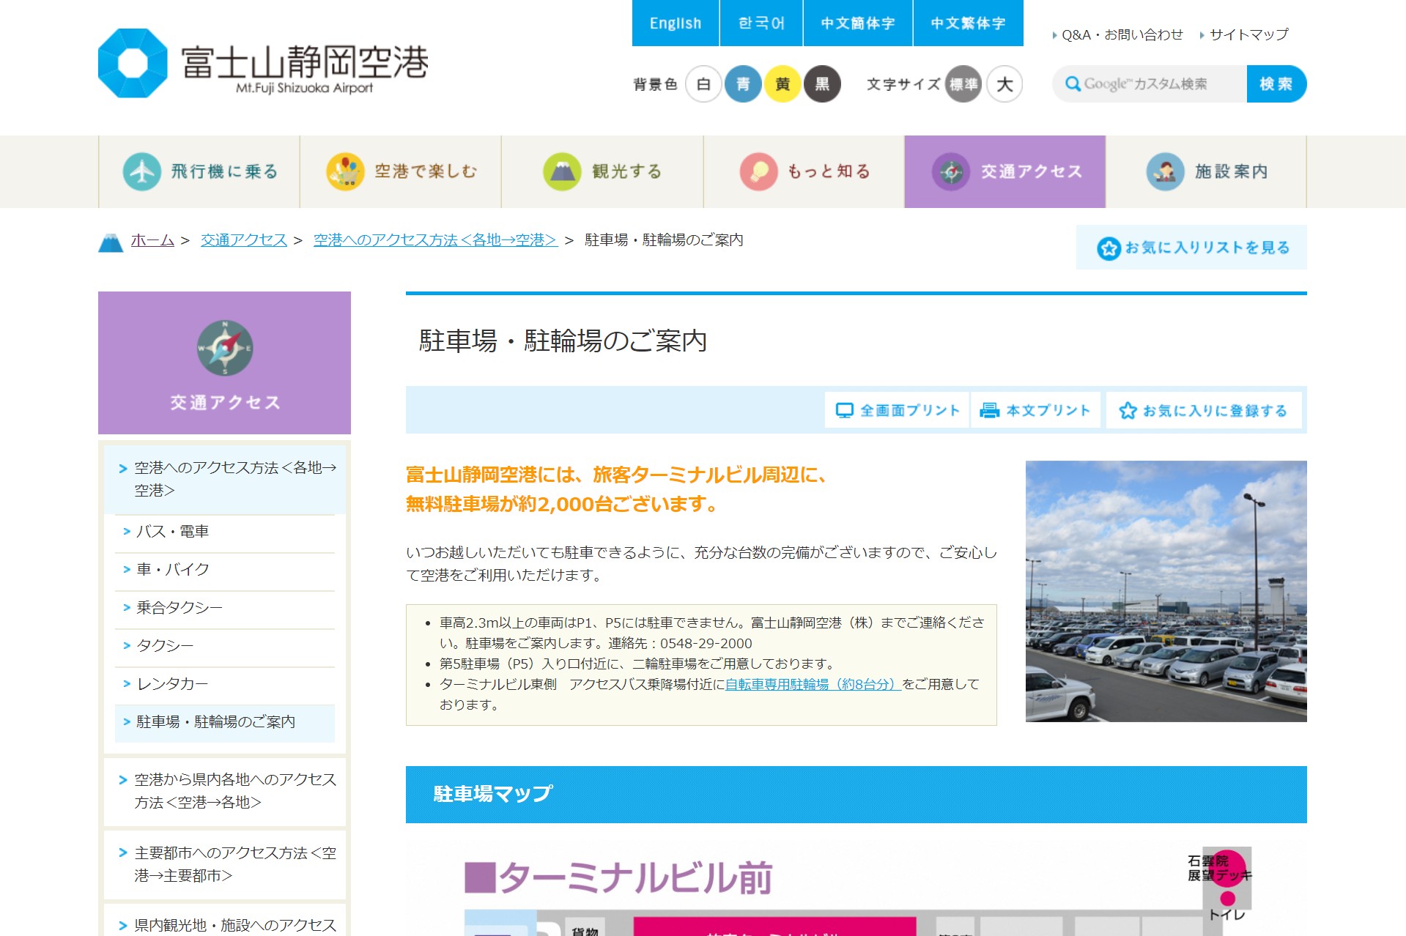
Task: Open バス・電車 in sidebar
Action: point(225,532)
